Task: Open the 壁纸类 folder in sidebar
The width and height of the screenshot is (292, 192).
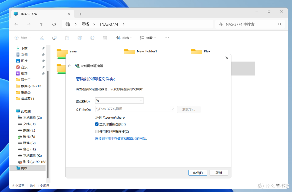Action: coord(26,92)
